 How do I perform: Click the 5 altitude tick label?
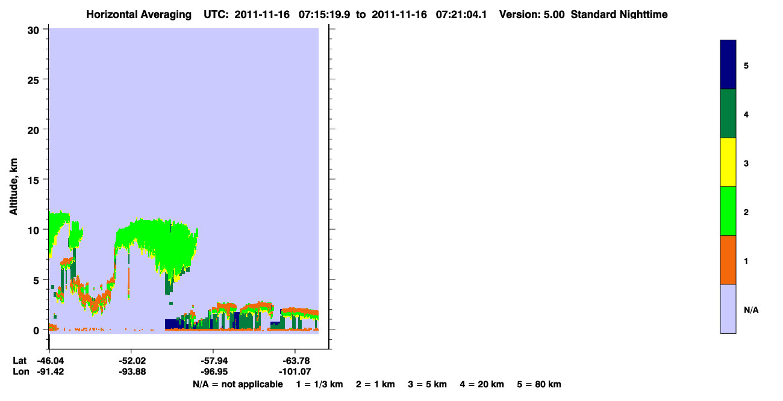tap(37, 280)
